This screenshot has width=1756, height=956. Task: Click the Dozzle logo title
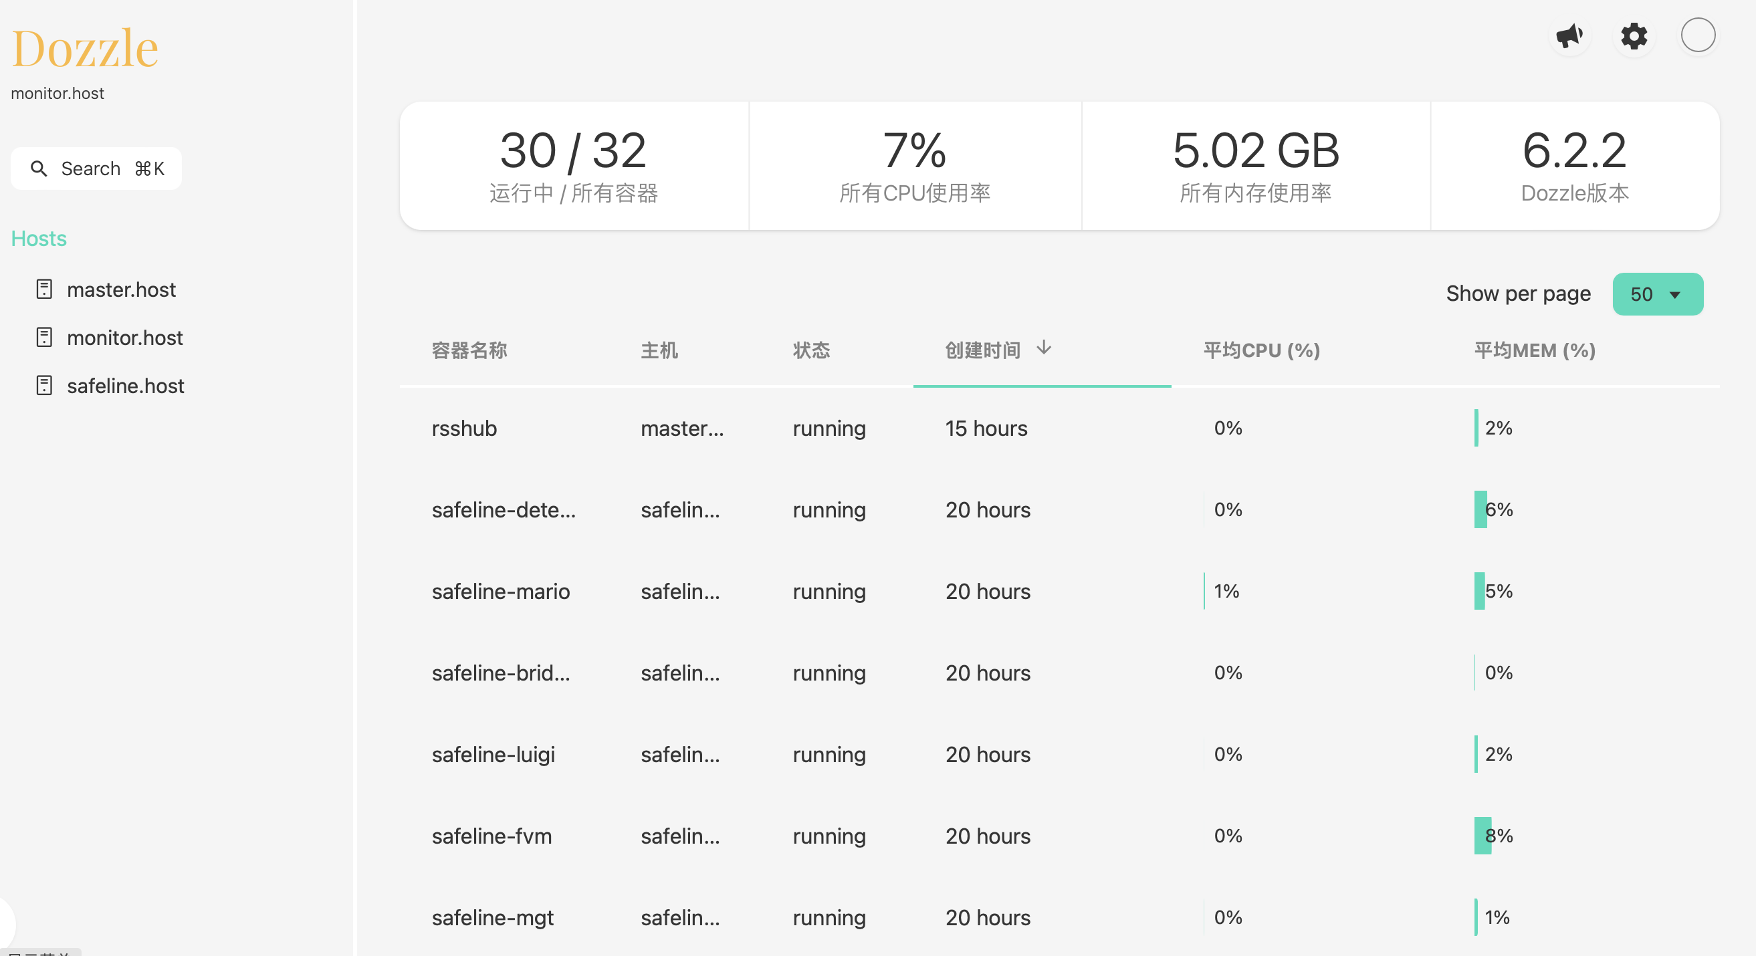click(84, 49)
